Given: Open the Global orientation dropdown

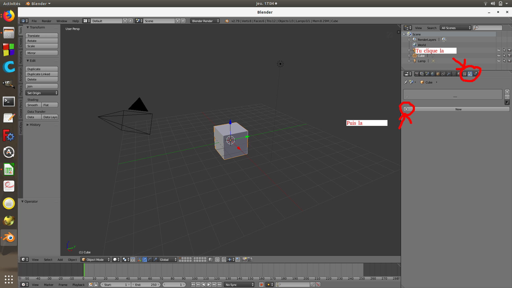Looking at the screenshot, I should click(168, 259).
